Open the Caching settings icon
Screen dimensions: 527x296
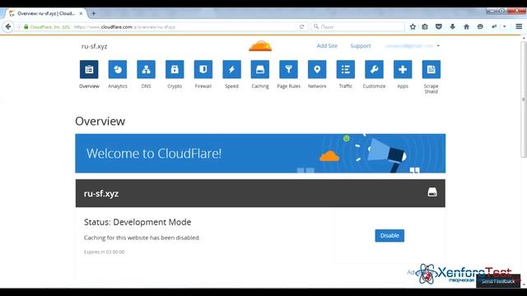pos(260,69)
